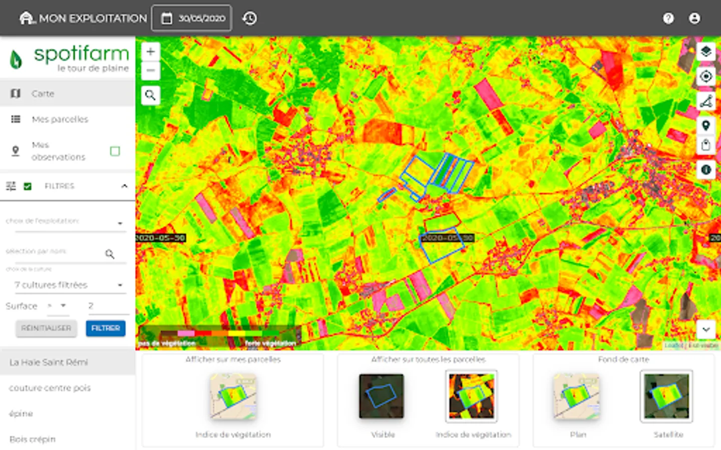Open the Leaflet attribution link

tap(674, 345)
